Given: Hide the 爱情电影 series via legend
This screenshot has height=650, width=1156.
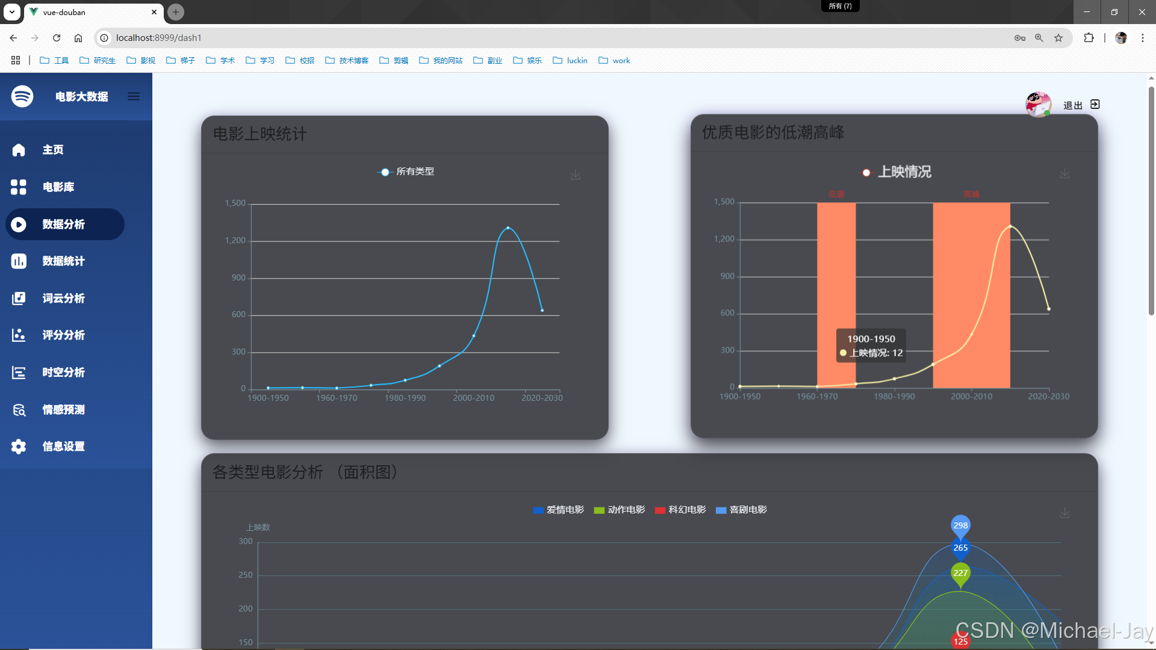Looking at the screenshot, I should 558,510.
